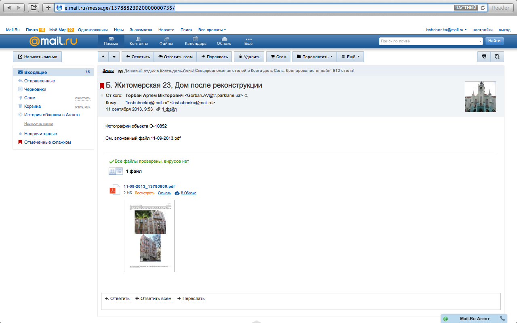This screenshot has width=517, height=323.
Task: Open the PDF attachment preview thumbnail
Action: coord(149,236)
